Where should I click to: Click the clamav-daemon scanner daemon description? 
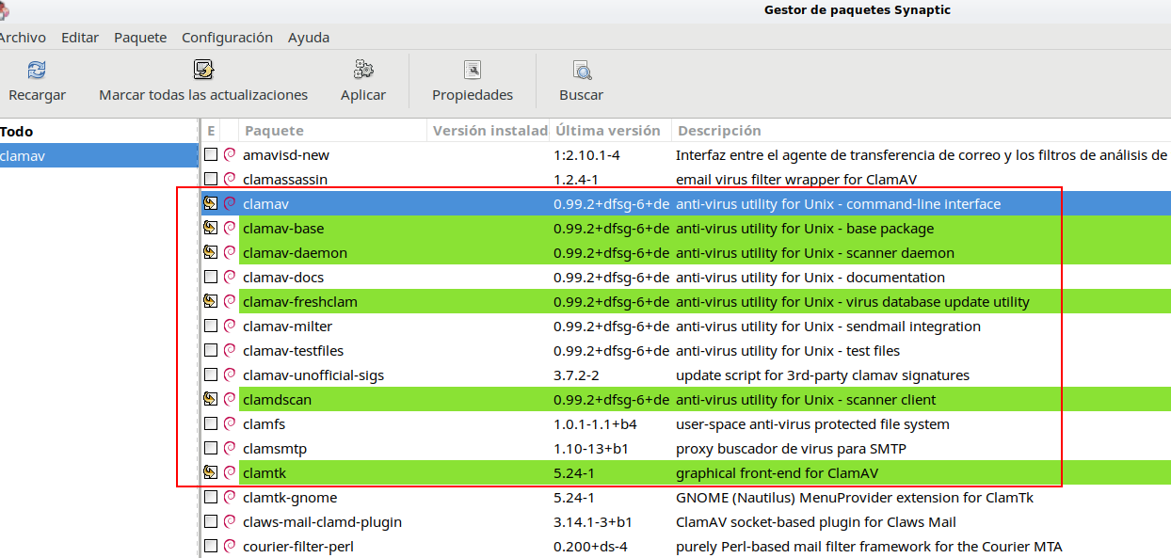click(815, 253)
